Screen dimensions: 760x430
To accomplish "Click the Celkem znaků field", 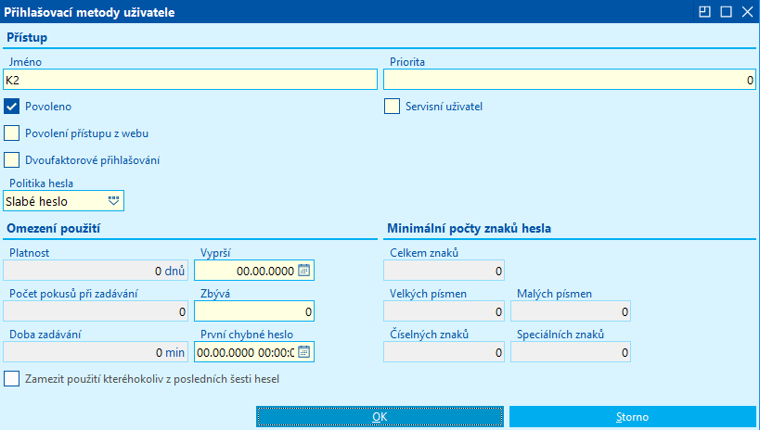I will coord(444,271).
